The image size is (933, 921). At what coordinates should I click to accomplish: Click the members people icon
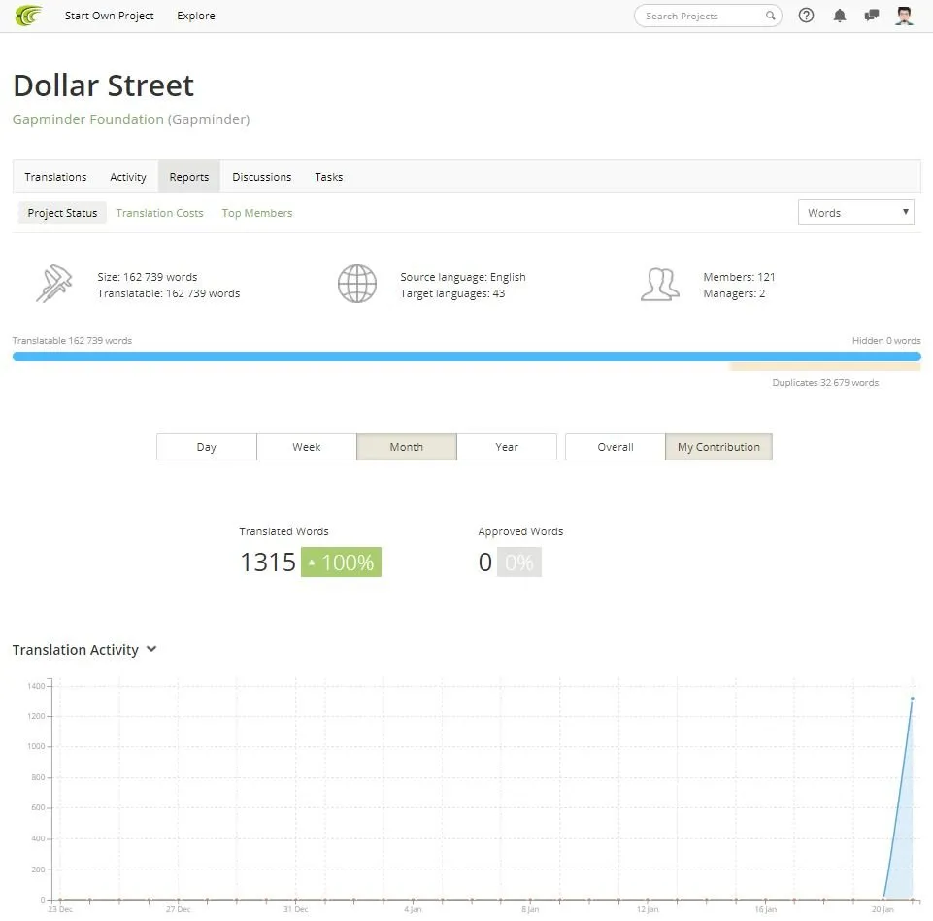[660, 284]
